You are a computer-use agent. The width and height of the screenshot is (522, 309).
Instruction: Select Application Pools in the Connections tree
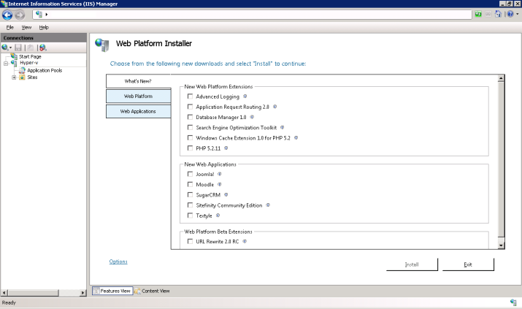[44, 70]
